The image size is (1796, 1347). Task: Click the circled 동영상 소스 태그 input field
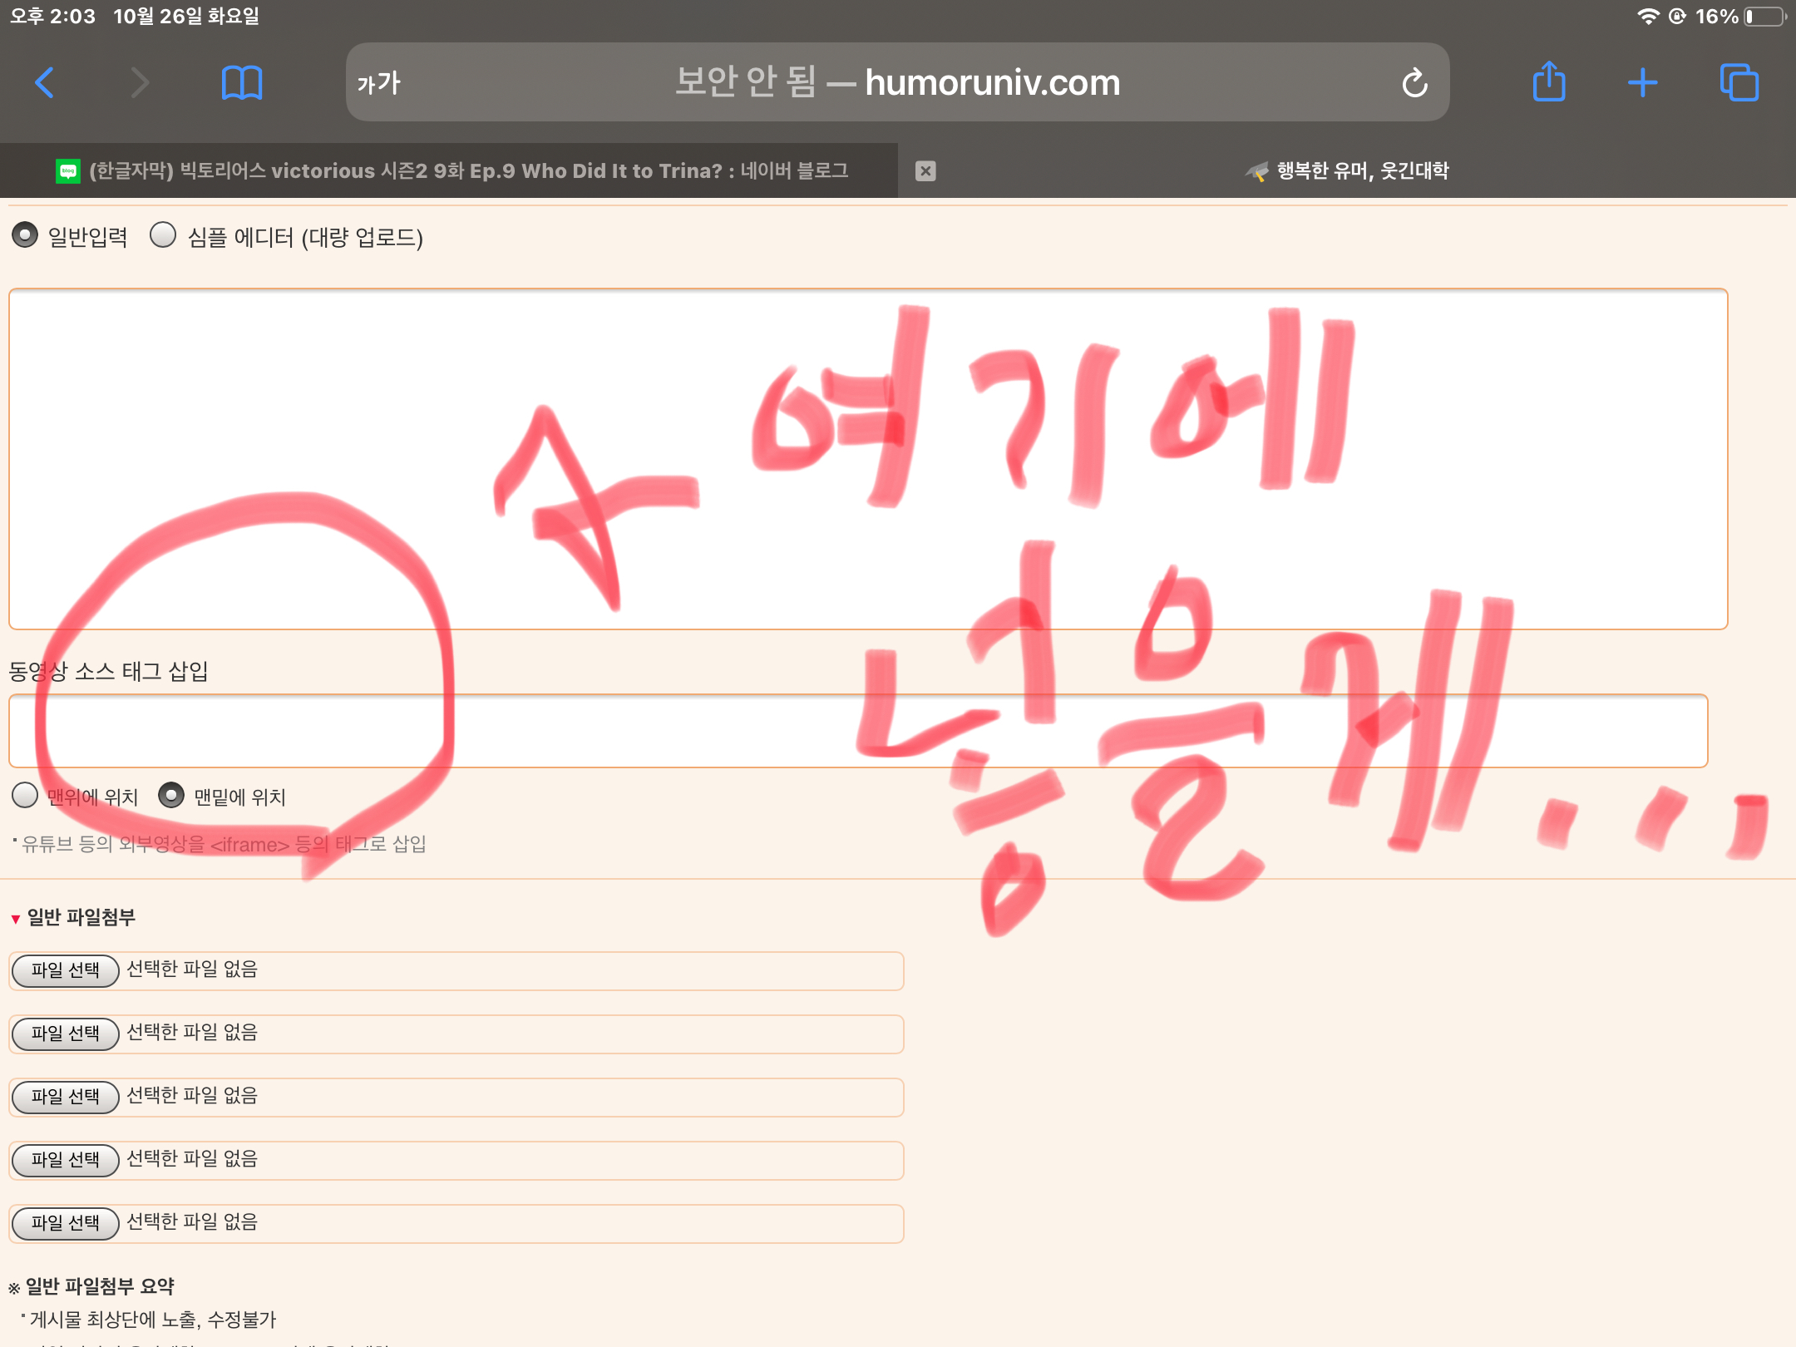point(582,730)
